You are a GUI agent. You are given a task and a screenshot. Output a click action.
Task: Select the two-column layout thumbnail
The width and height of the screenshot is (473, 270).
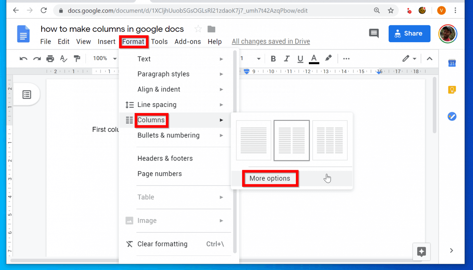click(x=291, y=140)
